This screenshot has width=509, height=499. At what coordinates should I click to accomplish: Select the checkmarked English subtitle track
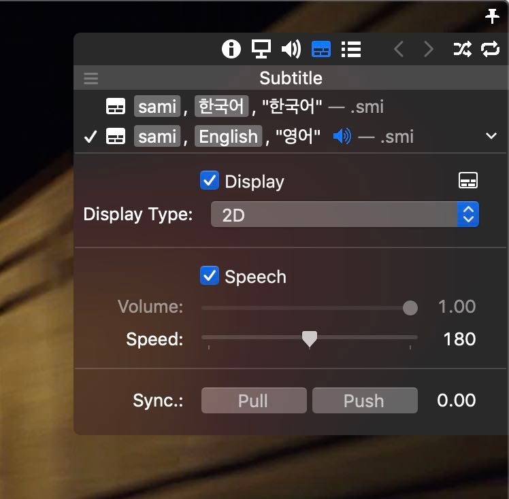(x=290, y=136)
